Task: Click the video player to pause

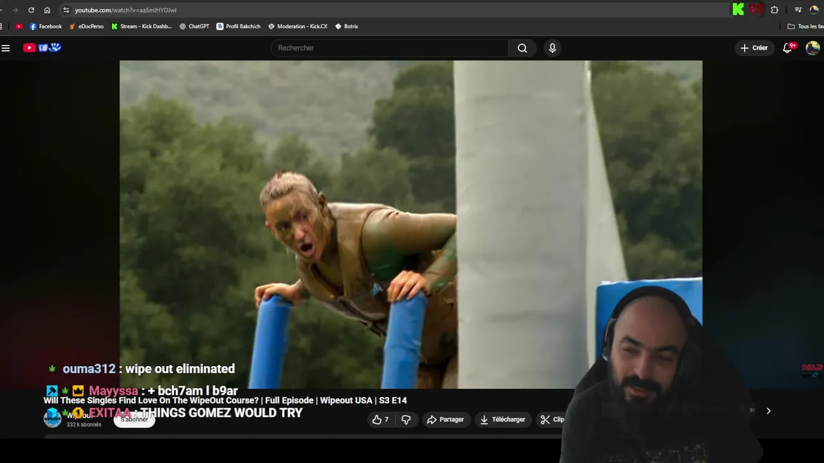Action: (411, 224)
